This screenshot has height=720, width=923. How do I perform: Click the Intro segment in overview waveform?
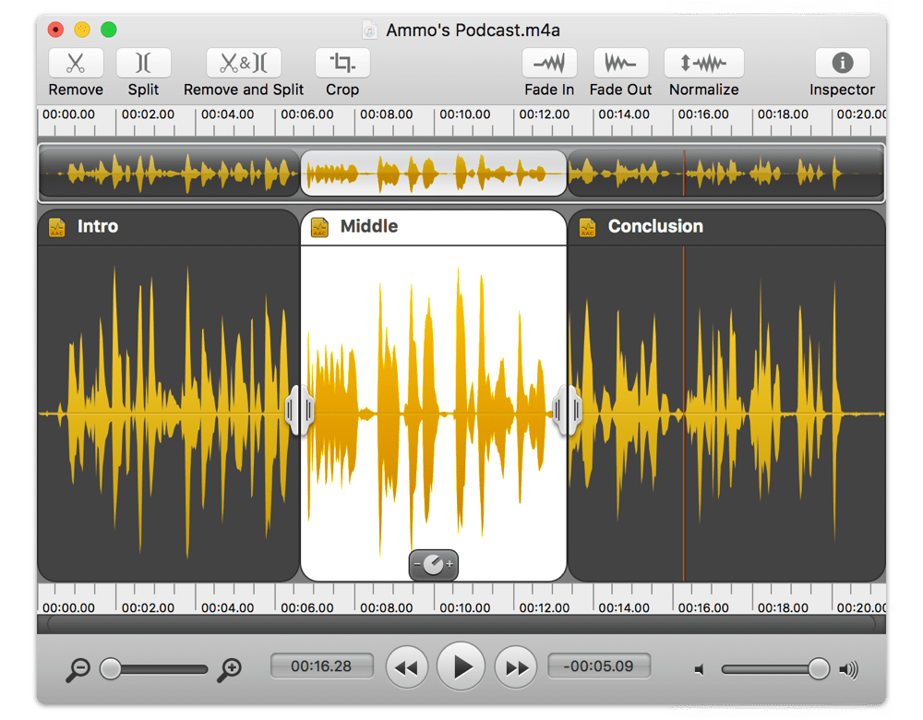pyautogui.click(x=170, y=174)
